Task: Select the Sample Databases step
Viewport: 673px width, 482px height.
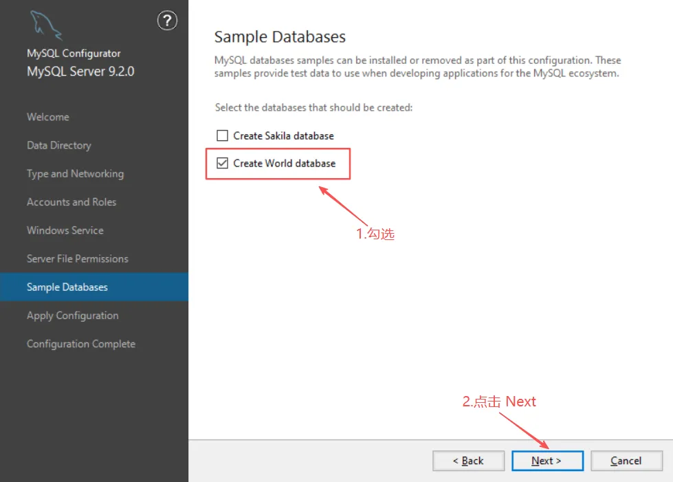Action: [x=67, y=287]
